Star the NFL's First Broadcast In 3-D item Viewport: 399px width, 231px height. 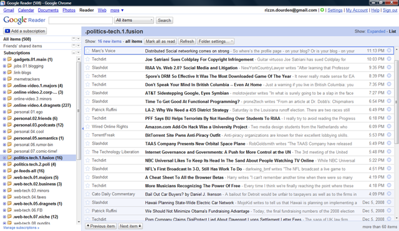coord(88,169)
